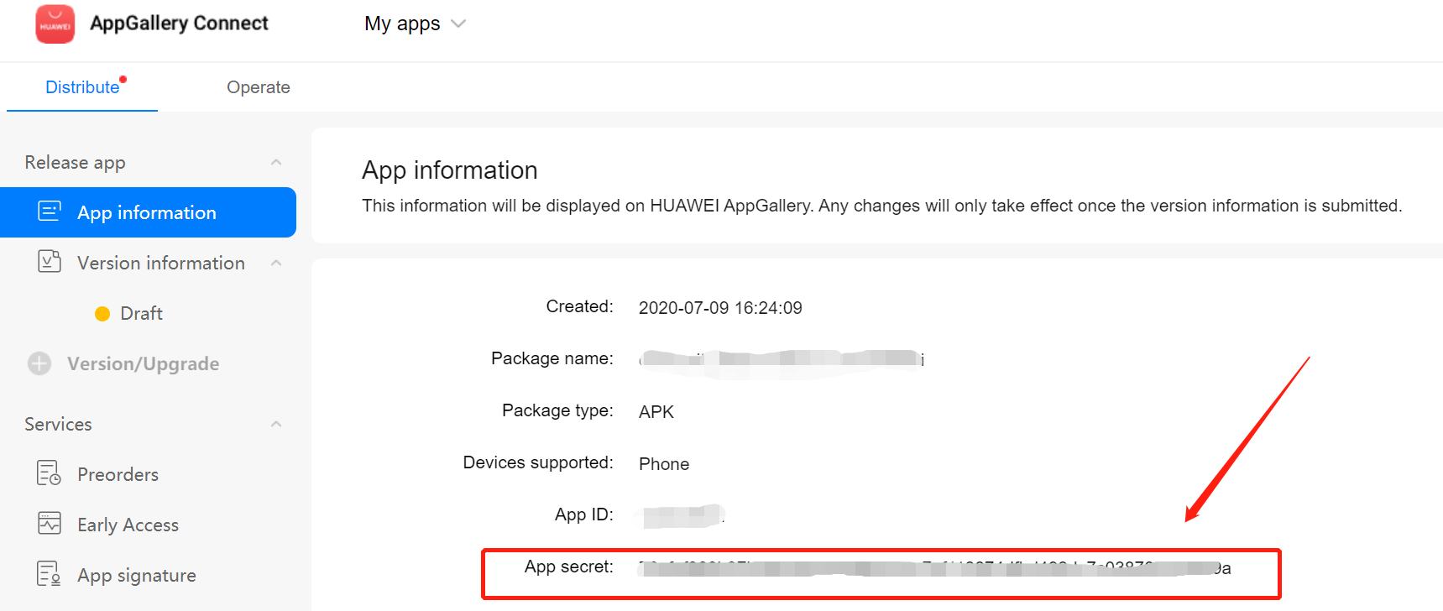Screen dimensions: 1443x611
Task: Click the App information sidebar icon
Action: click(x=50, y=211)
